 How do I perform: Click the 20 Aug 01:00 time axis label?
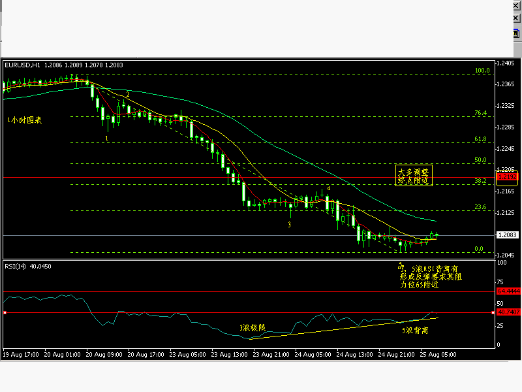(x=62, y=355)
